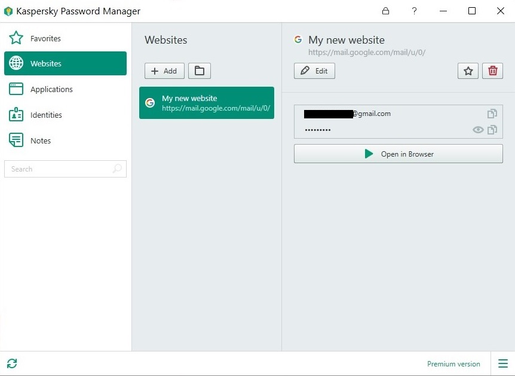
Task: Click the @gmail.com login text
Action: tap(372, 114)
